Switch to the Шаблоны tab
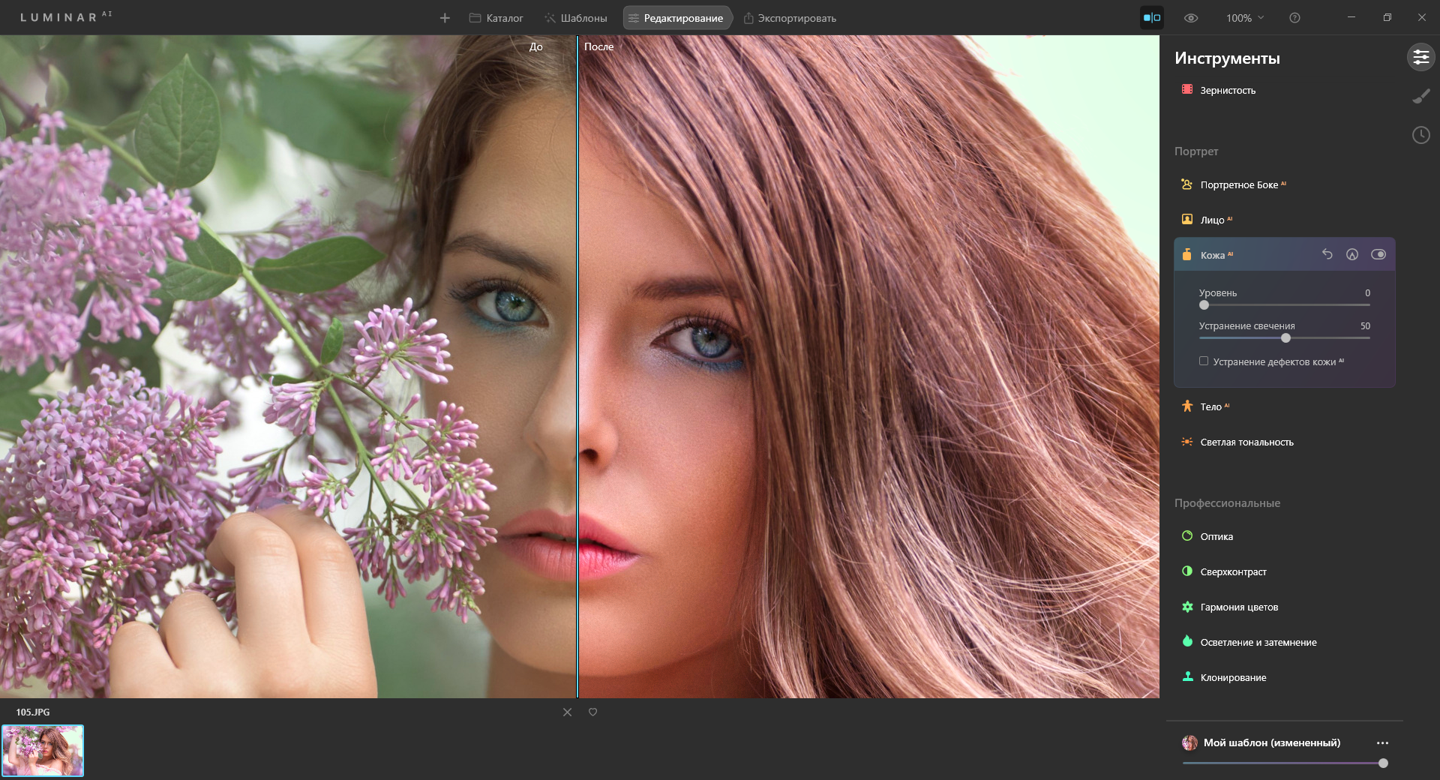1440x780 pixels. point(576,18)
